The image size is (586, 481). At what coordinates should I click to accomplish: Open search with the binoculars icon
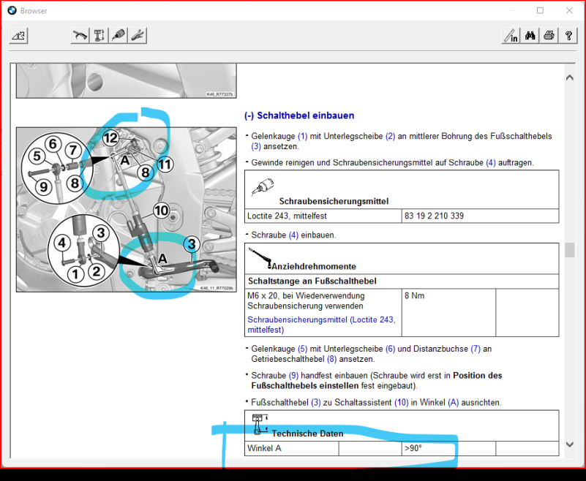[x=530, y=35]
